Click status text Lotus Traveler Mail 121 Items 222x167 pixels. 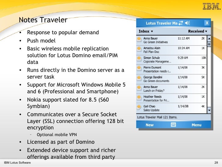coord(157,117)
